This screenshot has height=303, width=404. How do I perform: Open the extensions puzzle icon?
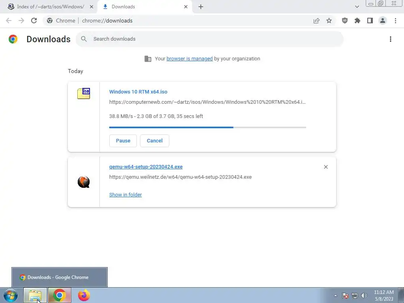coord(357,21)
